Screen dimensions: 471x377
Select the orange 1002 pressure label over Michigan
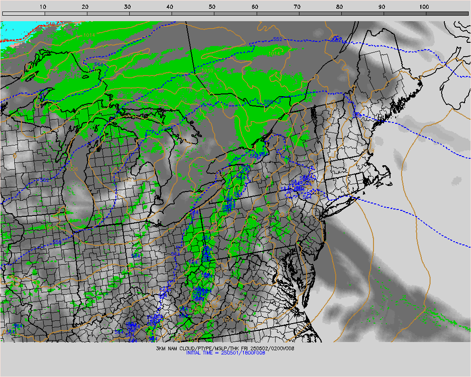coord(126,180)
